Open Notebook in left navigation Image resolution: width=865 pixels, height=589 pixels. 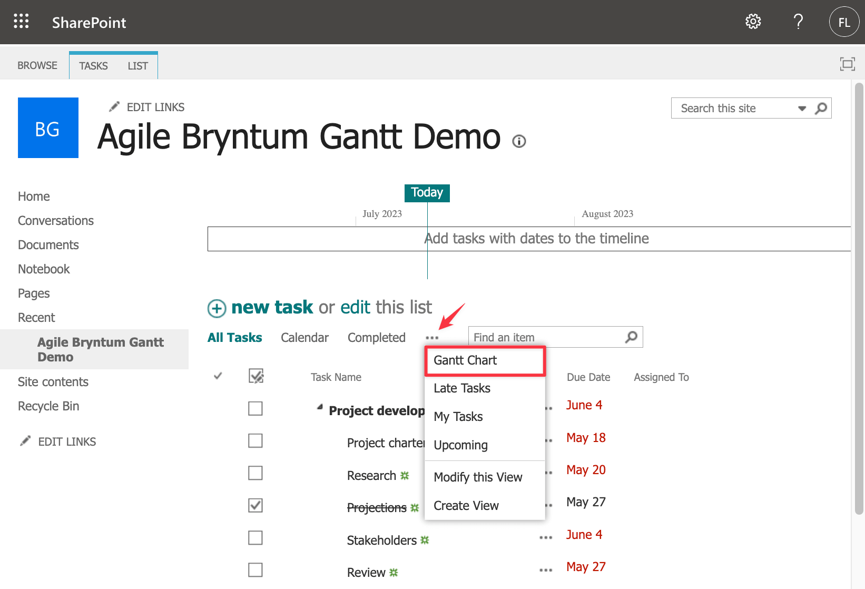click(x=44, y=269)
